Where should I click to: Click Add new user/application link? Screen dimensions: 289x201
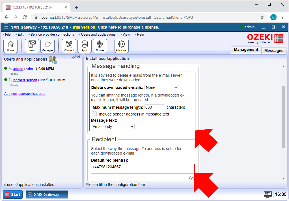coord(25,94)
